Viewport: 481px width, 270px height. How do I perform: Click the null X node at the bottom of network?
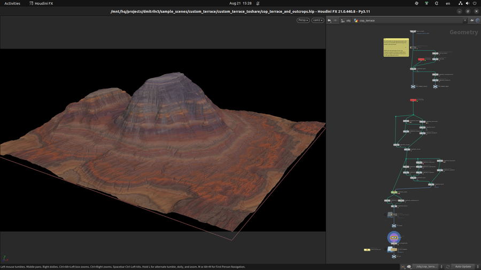(x=394, y=257)
